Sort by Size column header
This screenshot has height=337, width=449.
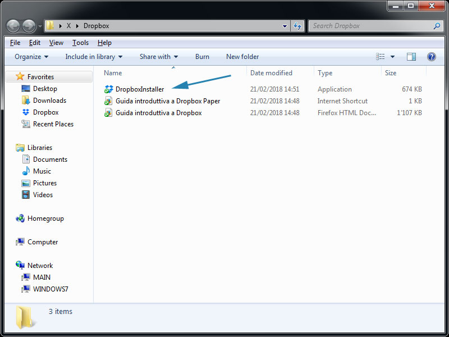(391, 73)
